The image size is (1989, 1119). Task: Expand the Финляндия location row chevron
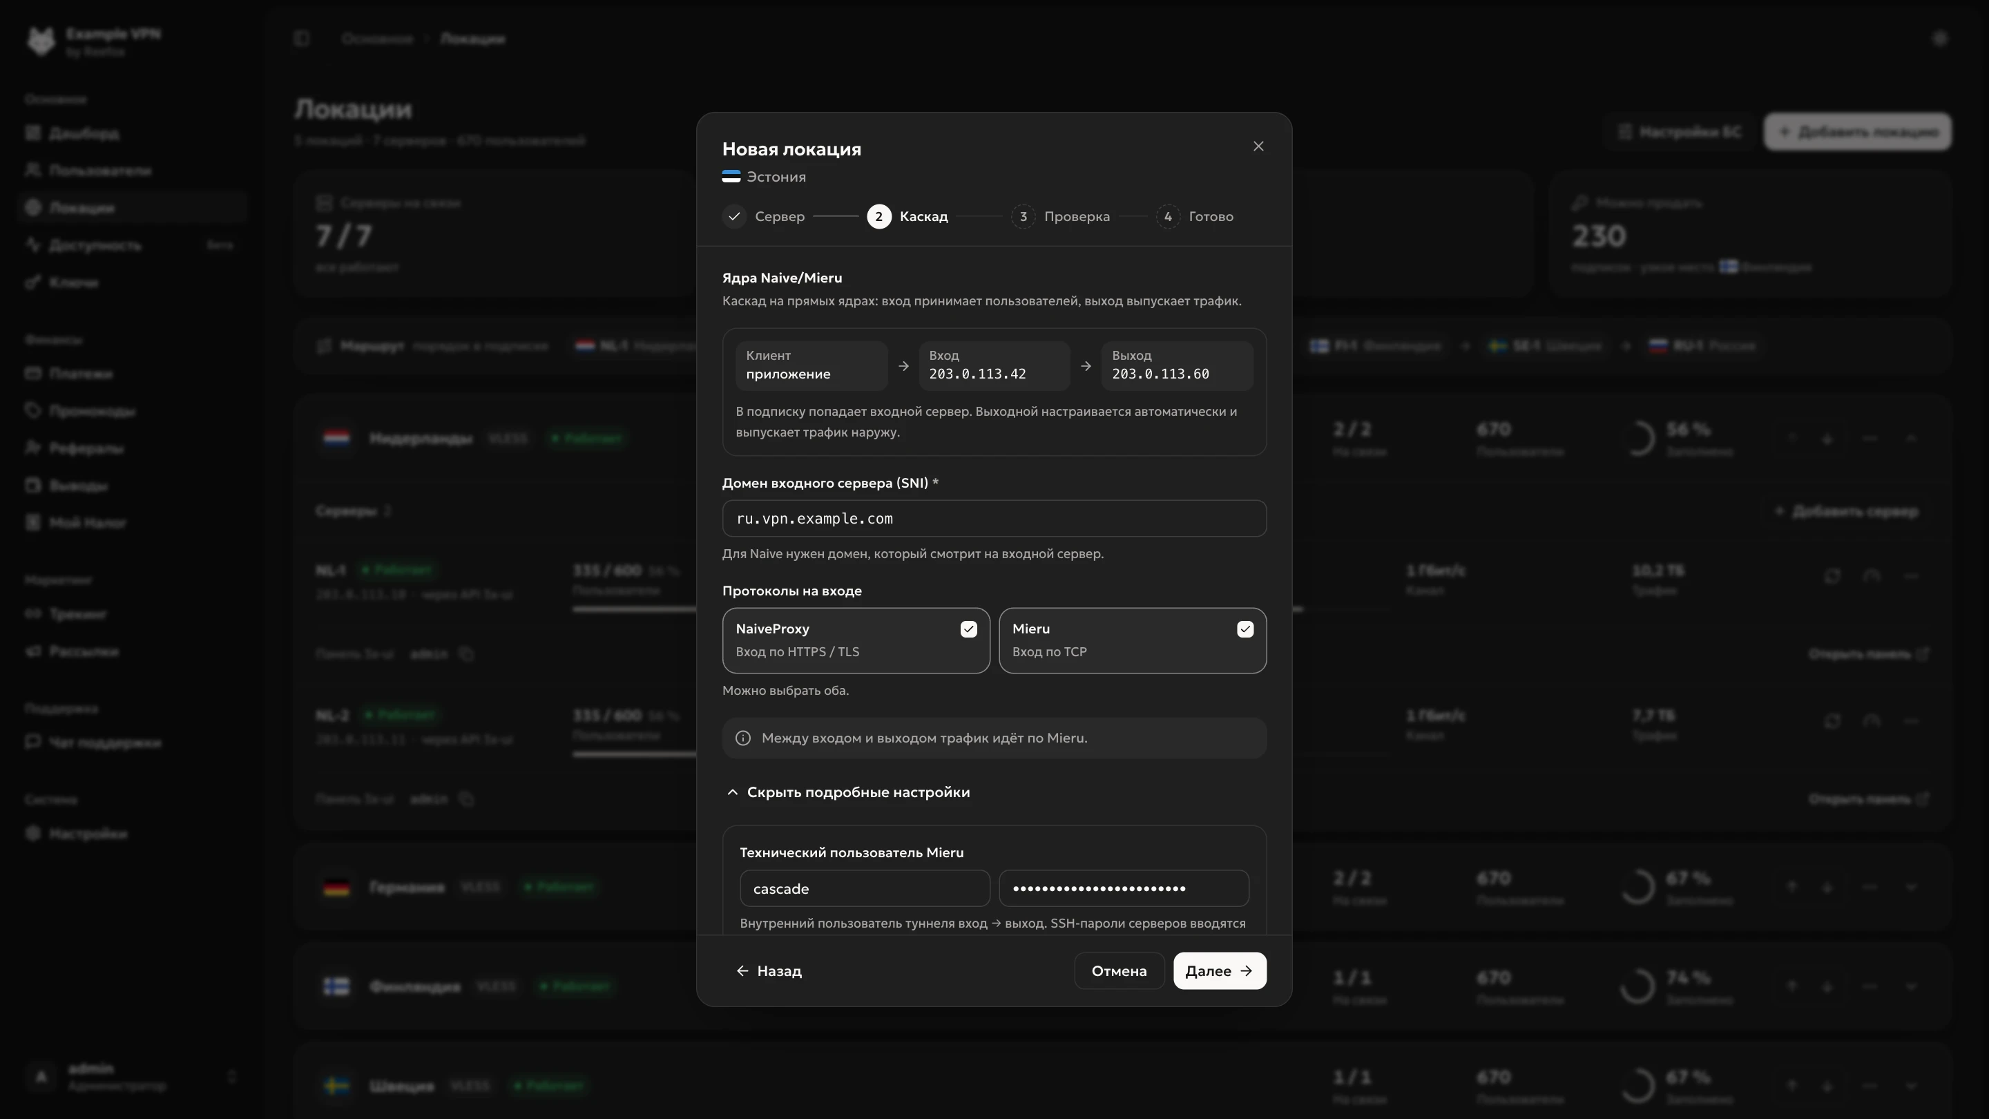click(x=1911, y=986)
